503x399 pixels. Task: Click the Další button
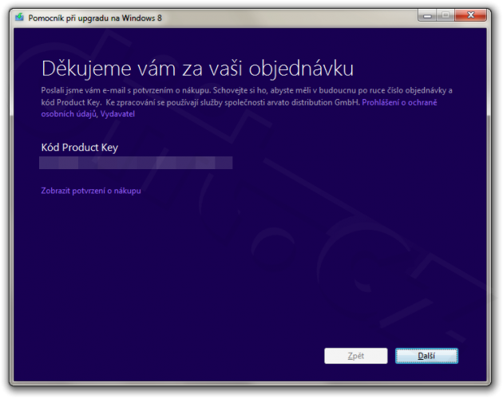click(426, 356)
